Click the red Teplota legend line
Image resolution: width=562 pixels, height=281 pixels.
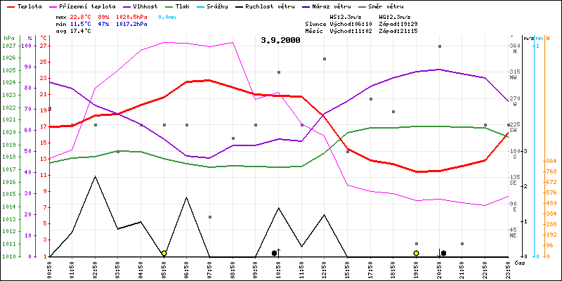[10, 5]
